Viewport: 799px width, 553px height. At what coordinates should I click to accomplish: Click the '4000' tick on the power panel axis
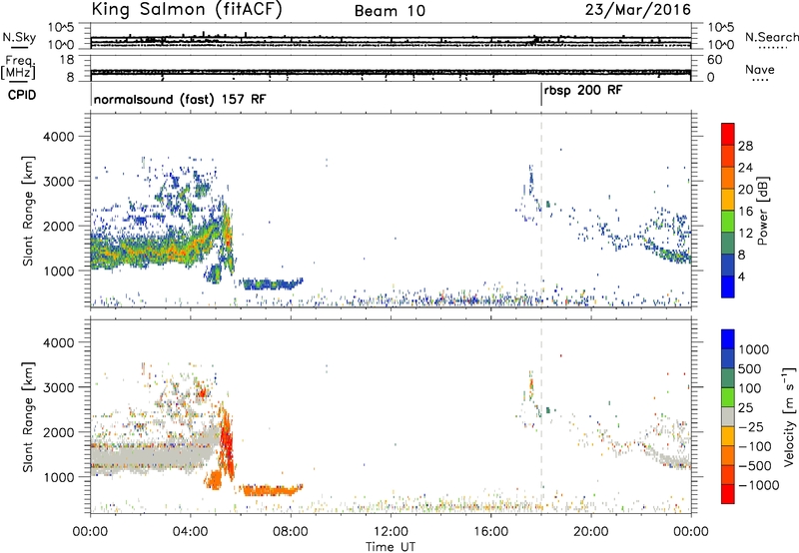(x=58, y=137)
